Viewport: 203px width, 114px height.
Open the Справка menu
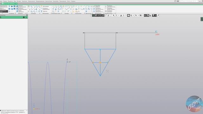tap(73, 1)
